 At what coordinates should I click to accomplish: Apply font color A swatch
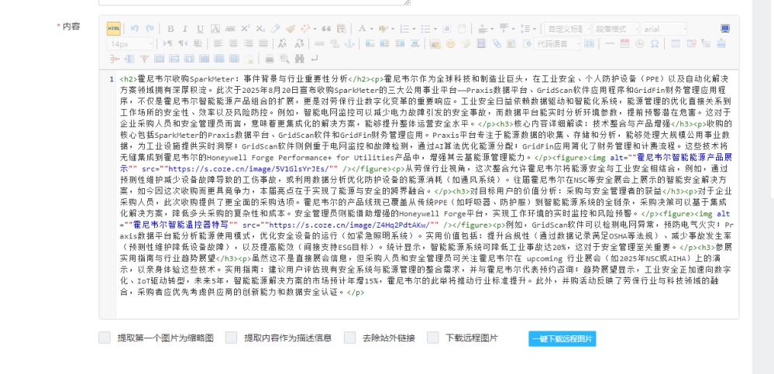[362, 29]
